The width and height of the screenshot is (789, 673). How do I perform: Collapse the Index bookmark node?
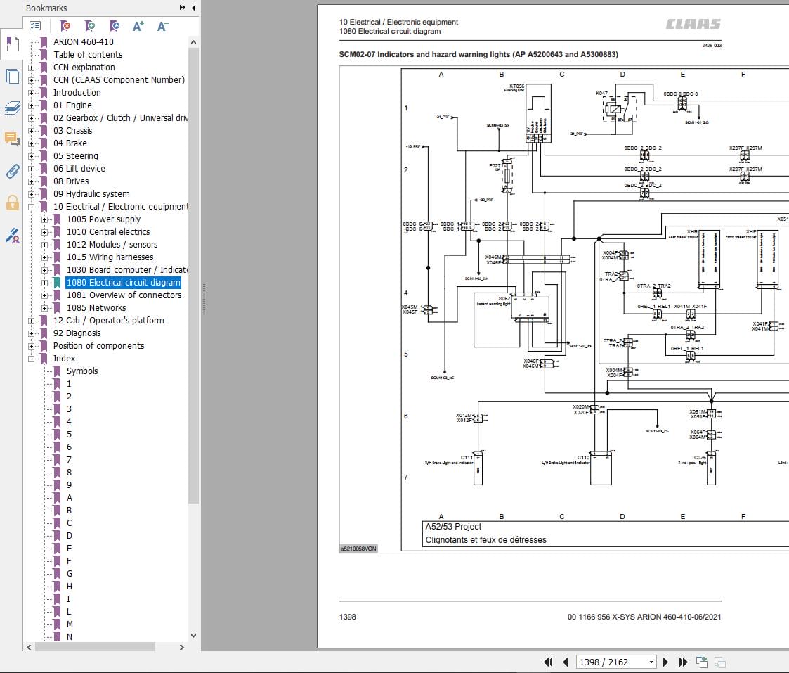[31, 359]
